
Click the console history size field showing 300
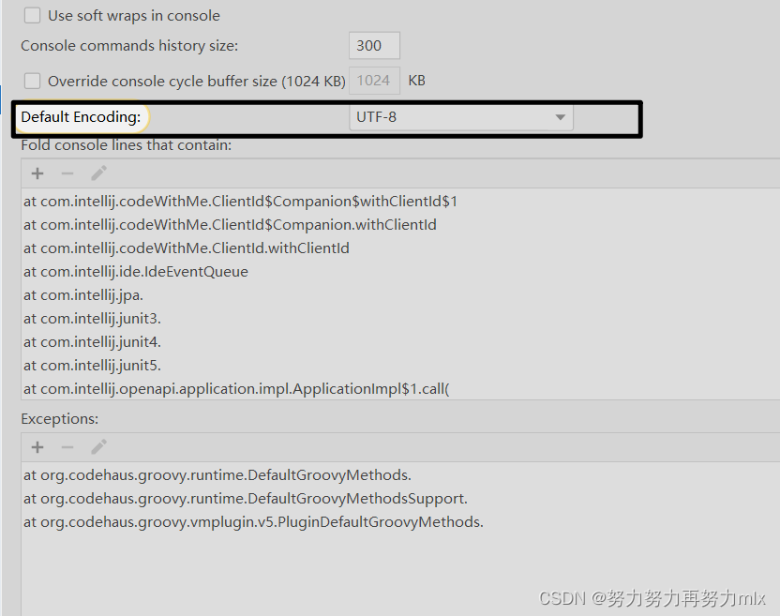coord(373,44)
